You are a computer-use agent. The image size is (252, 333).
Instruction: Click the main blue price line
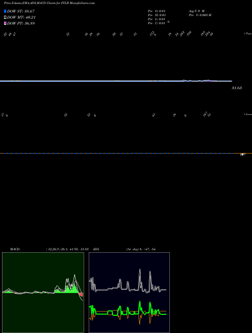[x=116, y=81]
